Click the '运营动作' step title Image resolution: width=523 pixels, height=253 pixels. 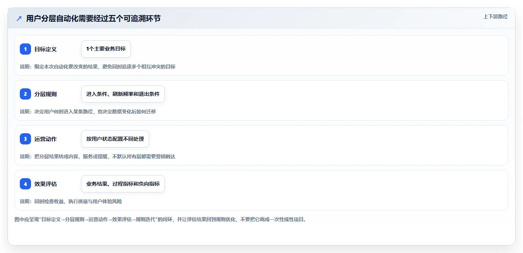46,139
